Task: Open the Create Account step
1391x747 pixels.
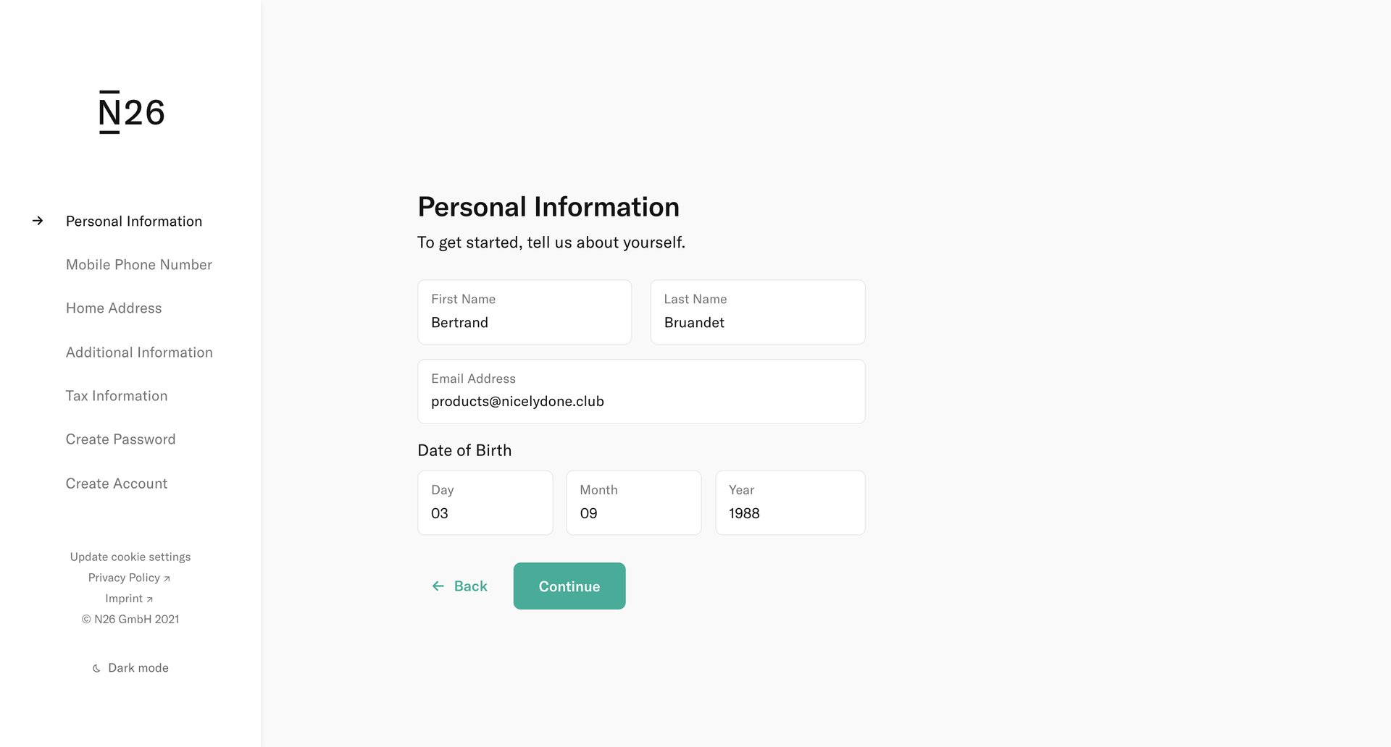Action: click(x=117, y=483)
